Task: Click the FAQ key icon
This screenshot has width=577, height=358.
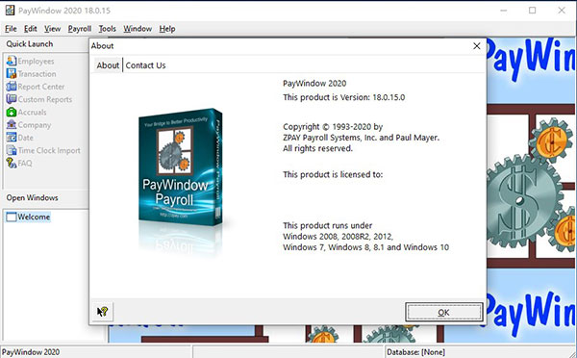Action: (11, 163)
